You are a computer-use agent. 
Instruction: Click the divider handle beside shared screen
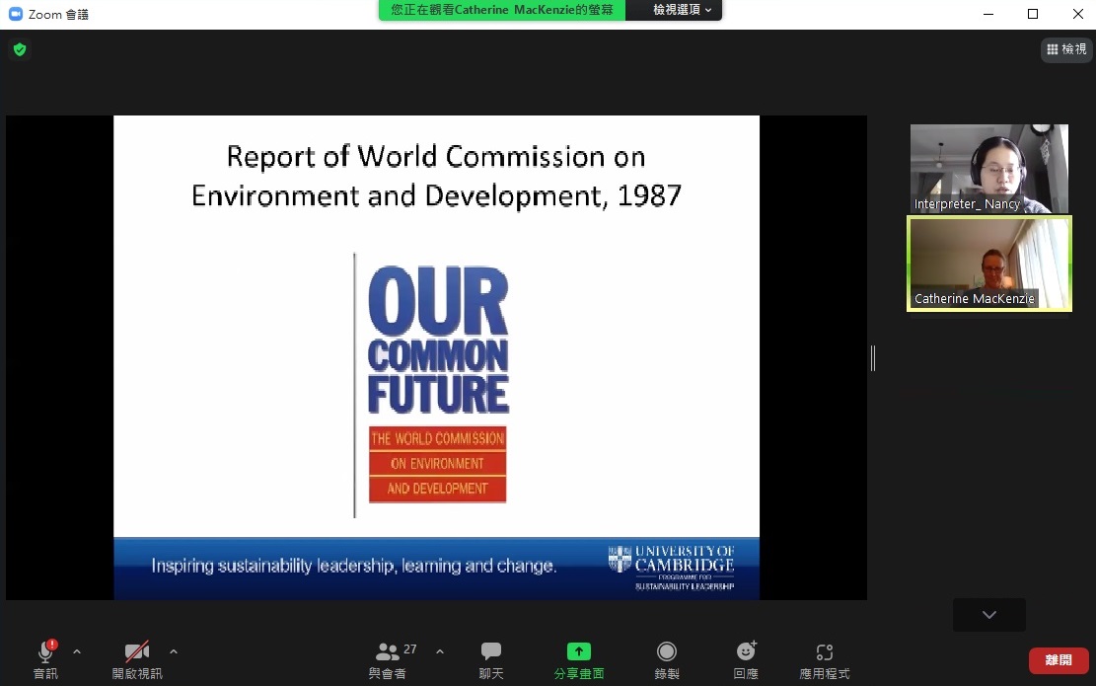click(x=873, y=358)
